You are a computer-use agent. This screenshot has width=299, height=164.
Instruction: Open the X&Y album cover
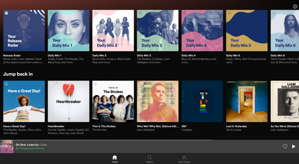tap(202, 101)
